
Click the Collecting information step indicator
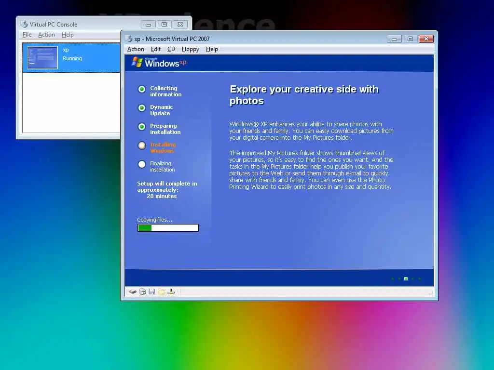point(142,89)
